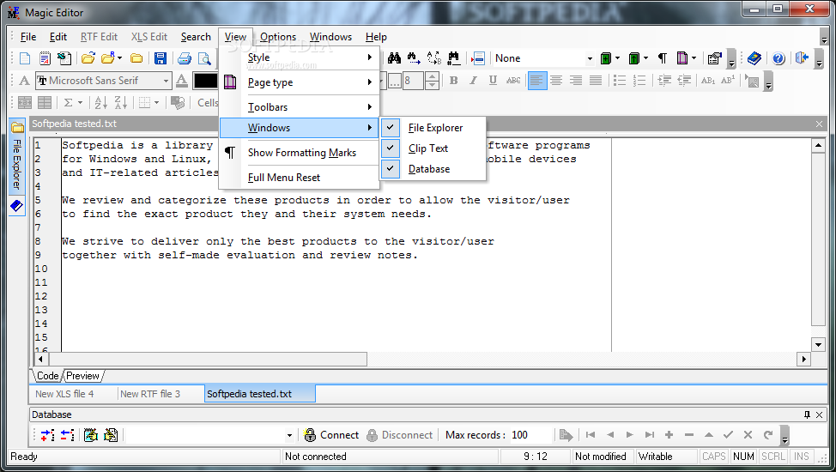This screenshot has width=836, height=472.
Task: Click the Max records input field
Action: click(x=530, y=435)
